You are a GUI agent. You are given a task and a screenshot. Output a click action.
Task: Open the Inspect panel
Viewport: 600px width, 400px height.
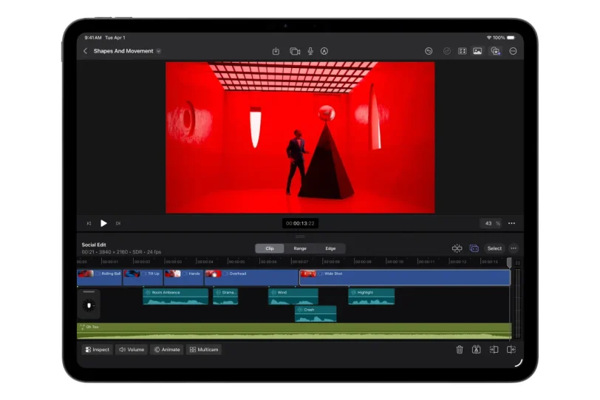coord(98,350)
